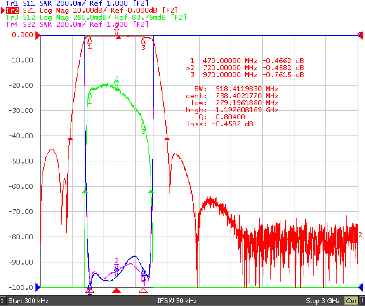Click red left bandwidth cutoff marker at -40 dB

(70, 139)
